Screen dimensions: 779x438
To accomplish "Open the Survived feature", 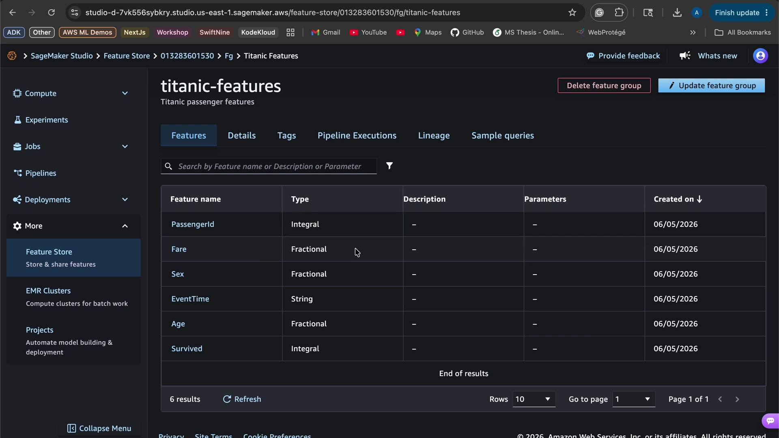I will point(187,349).
